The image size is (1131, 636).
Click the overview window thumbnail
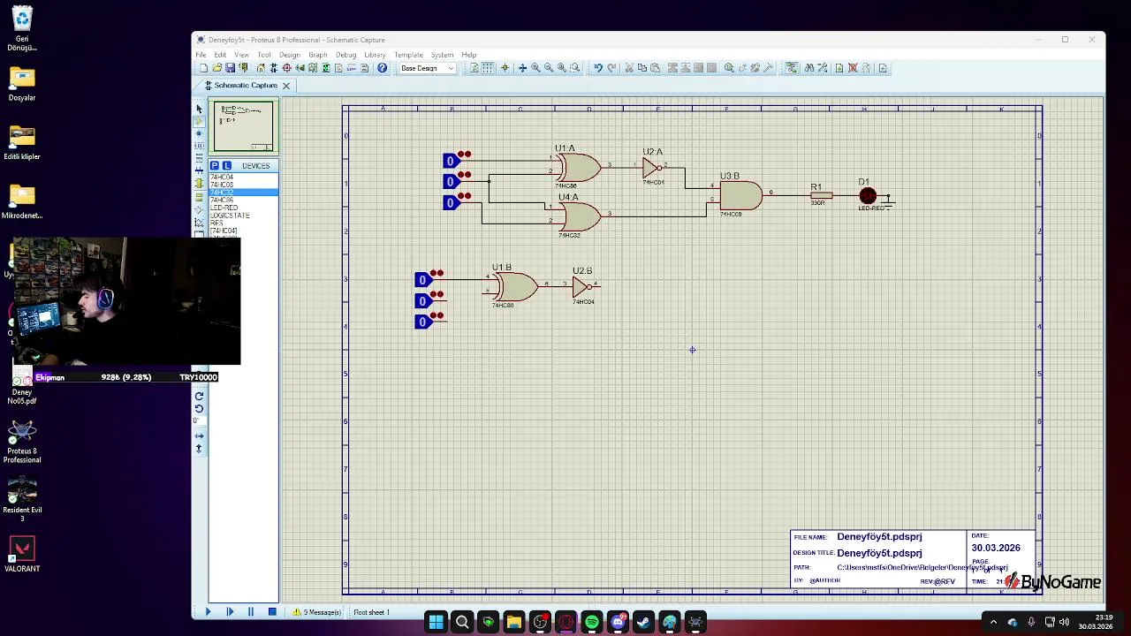(243, 126)
